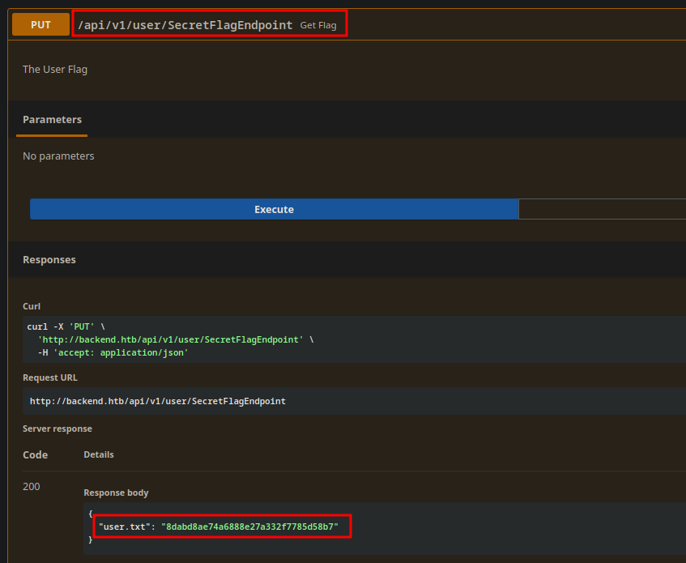
Task: Click the user.txt flag hash value
Action: (249, 527)
